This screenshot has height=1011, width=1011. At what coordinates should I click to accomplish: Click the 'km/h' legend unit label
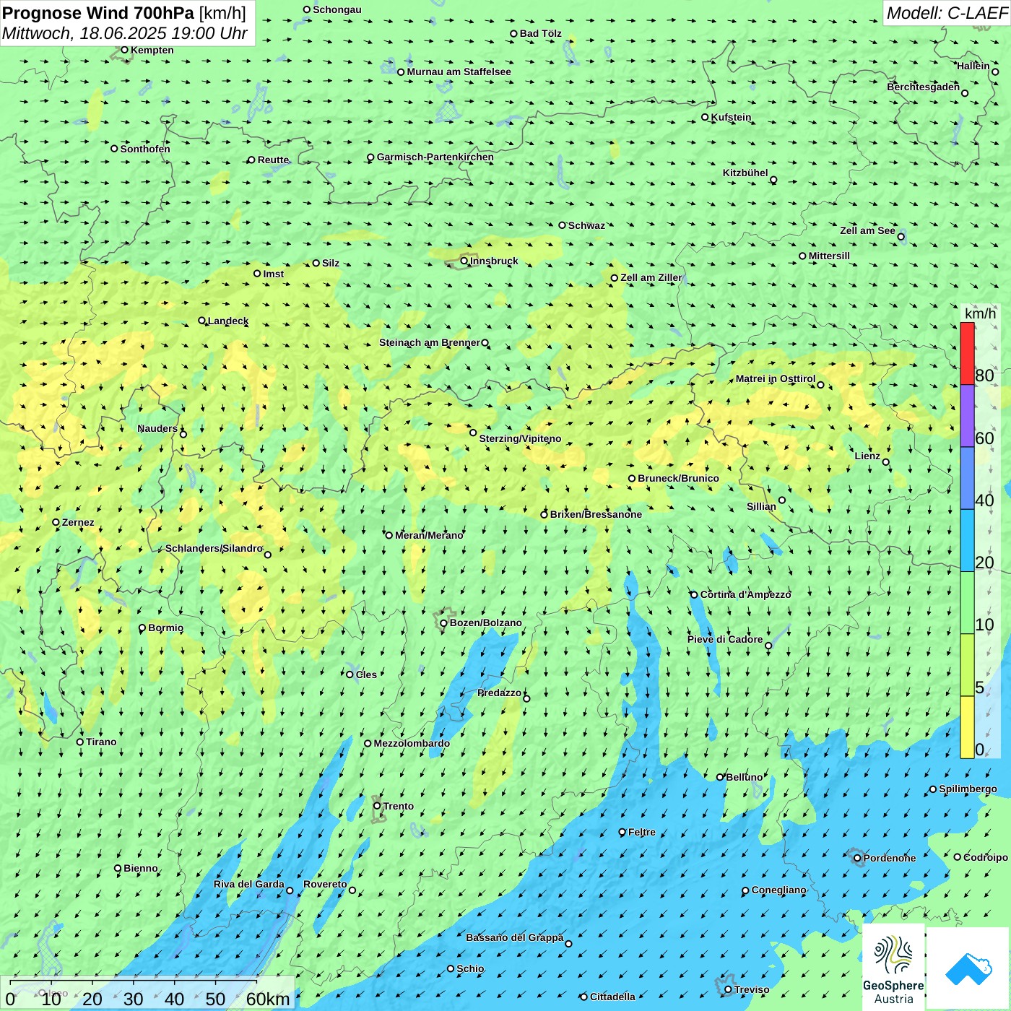980,313
